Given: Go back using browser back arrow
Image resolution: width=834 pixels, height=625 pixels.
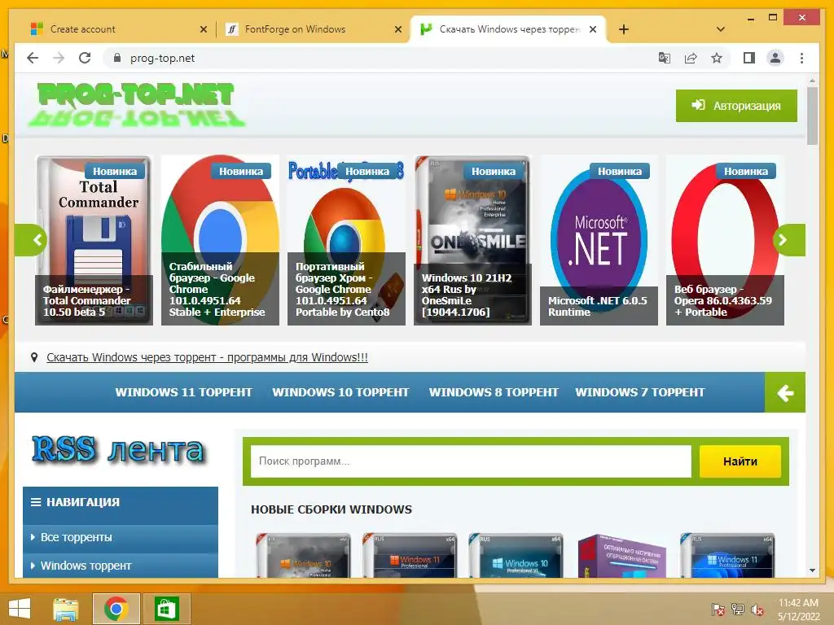Looking at the screenshot, I should (x=33, y=58).
